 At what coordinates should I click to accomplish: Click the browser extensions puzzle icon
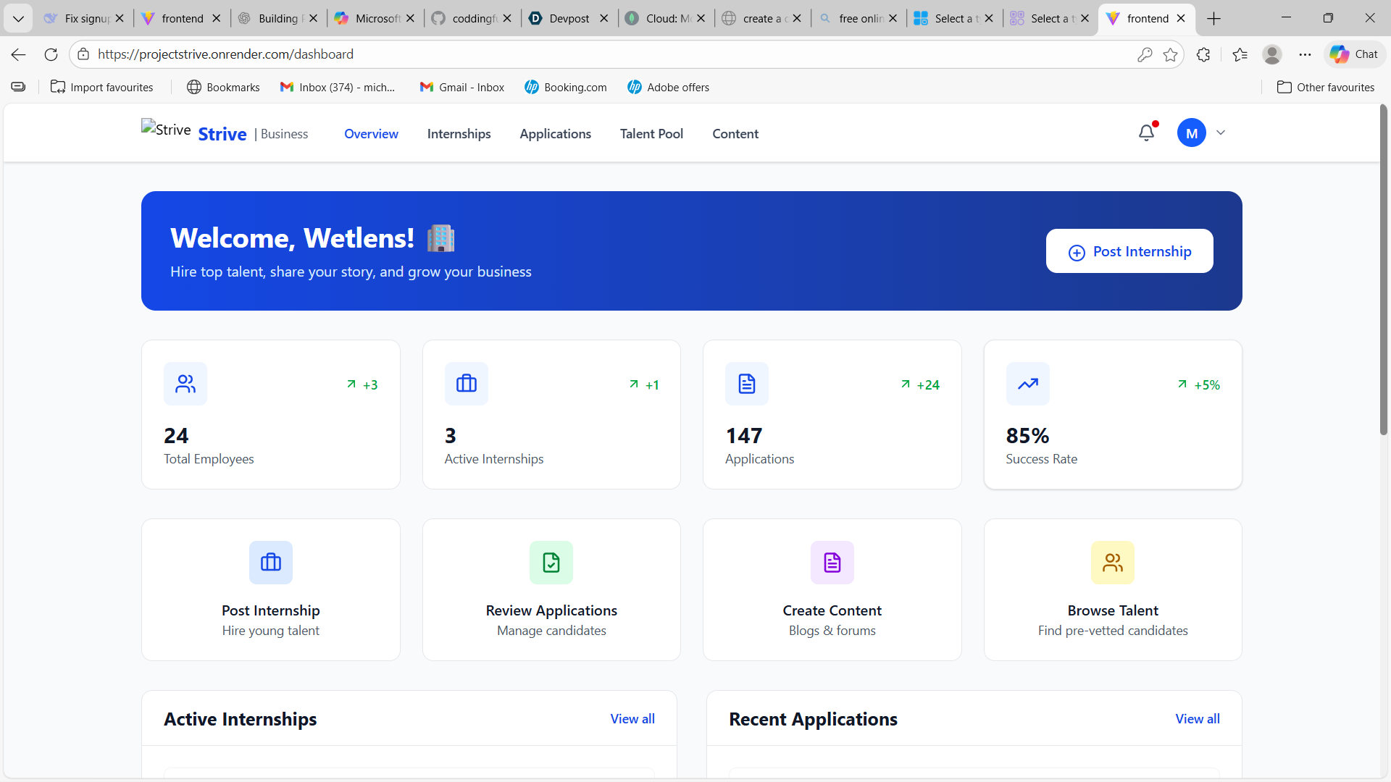coord(1203,54)
